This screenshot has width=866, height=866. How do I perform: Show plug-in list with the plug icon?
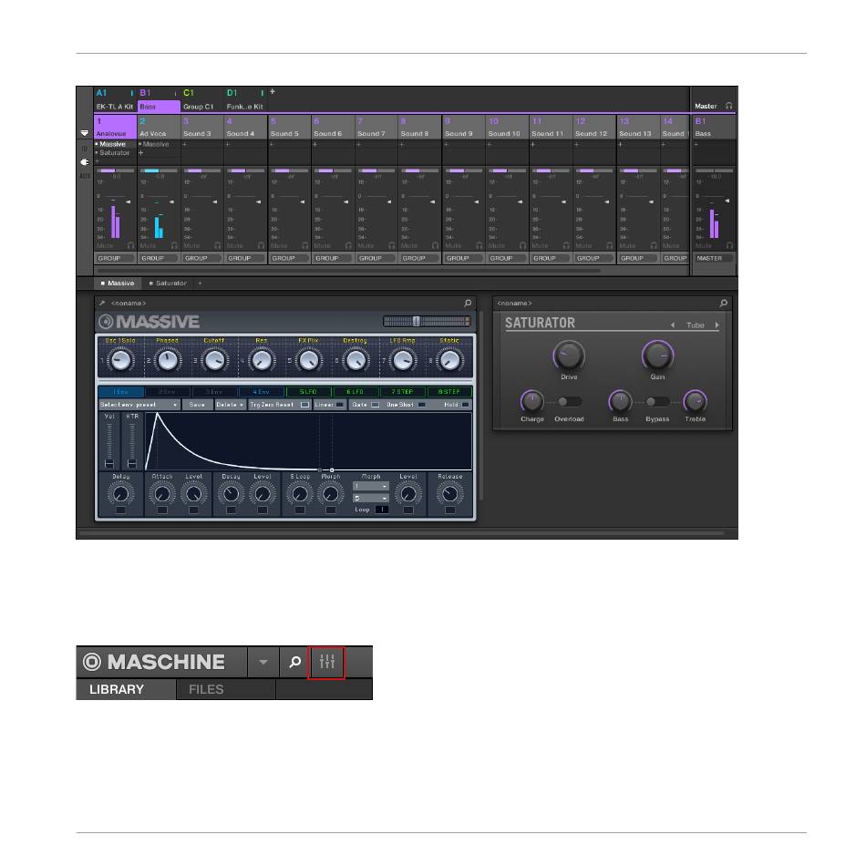85,162
